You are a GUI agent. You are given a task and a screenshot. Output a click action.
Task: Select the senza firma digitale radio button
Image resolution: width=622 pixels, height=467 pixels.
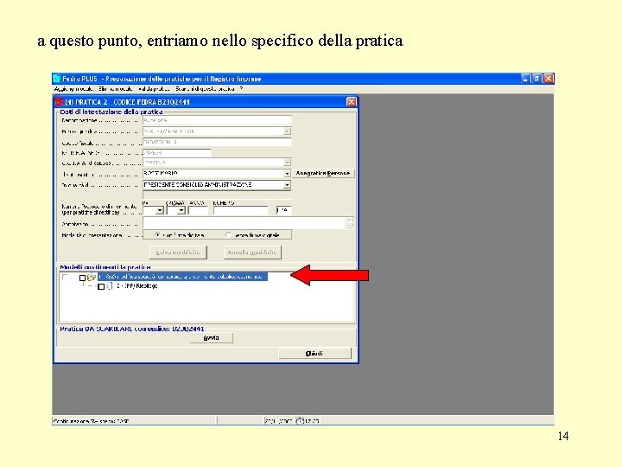coord(228,235)
